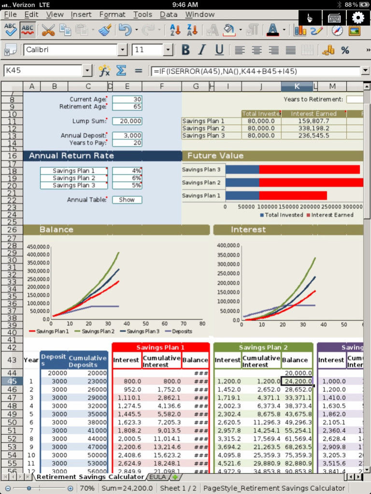Show draw functions pencil icon
This screenshot has height=494, width=371.
(x=316, y=30)
